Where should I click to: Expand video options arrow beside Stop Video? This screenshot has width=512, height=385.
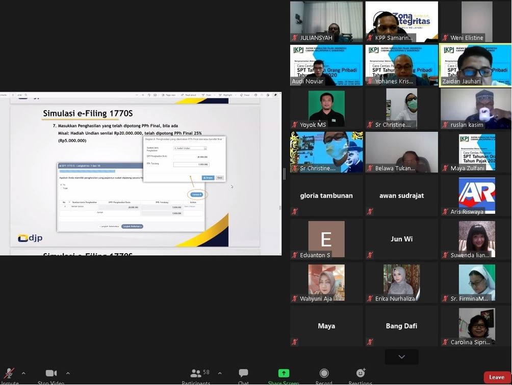[68, 373]
